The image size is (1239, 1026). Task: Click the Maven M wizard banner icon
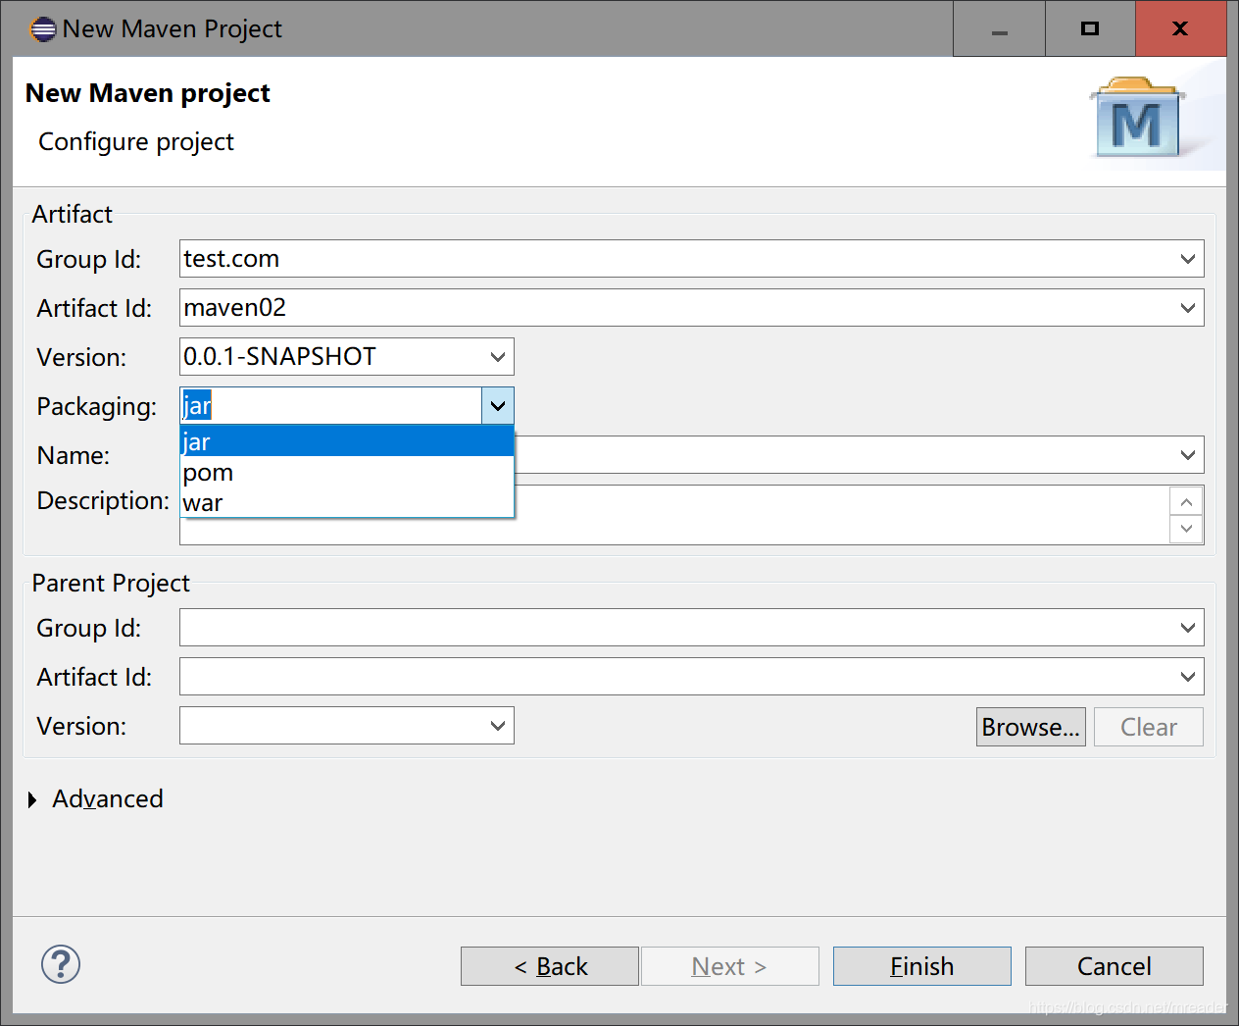pos(1138,118)
